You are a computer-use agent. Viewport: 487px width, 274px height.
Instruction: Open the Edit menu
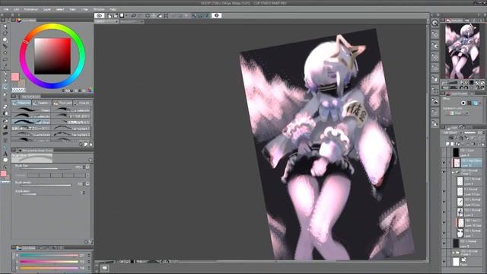[x=17, y=9]
